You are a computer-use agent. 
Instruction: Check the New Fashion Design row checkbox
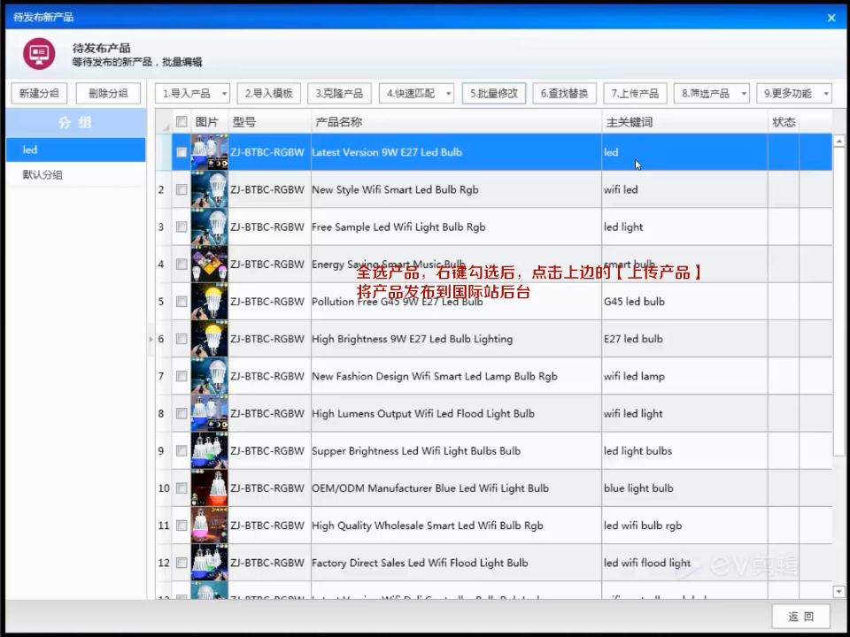(182, 377)
